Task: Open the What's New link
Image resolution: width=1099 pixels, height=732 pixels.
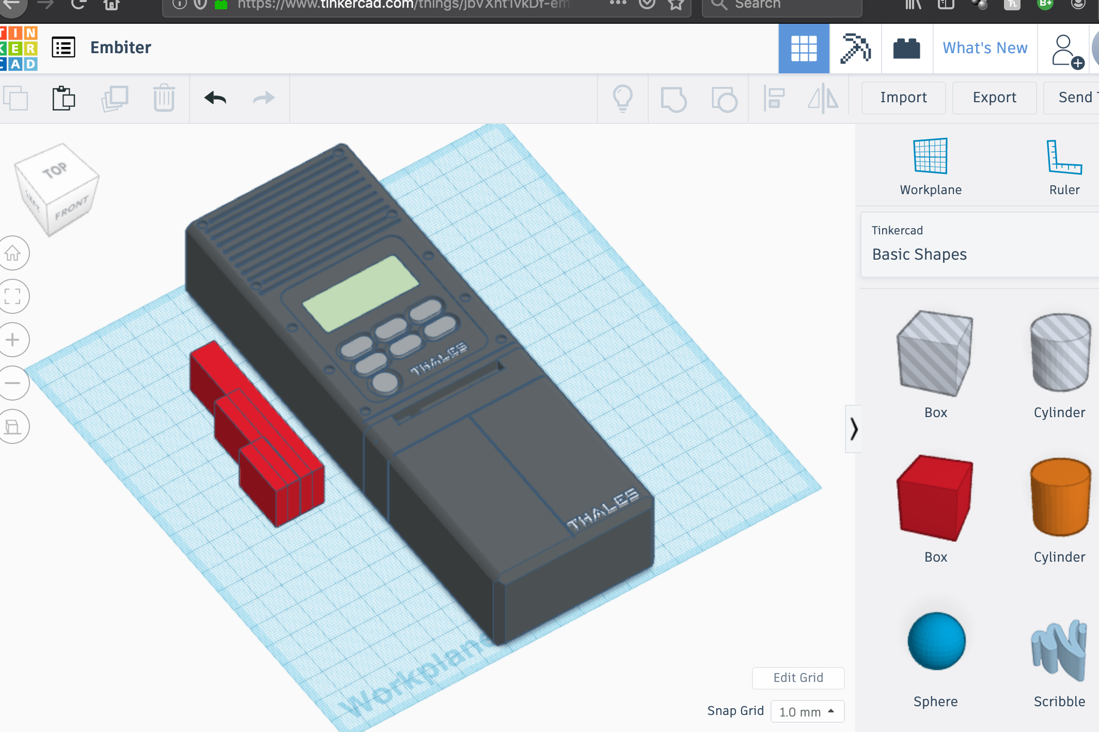Action: (985, 48)
